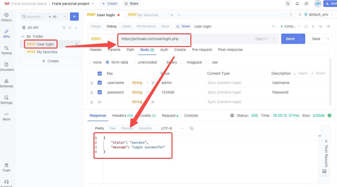Click the indent arrow icon near the lock
337x187 pixels.
coord(306,26)
